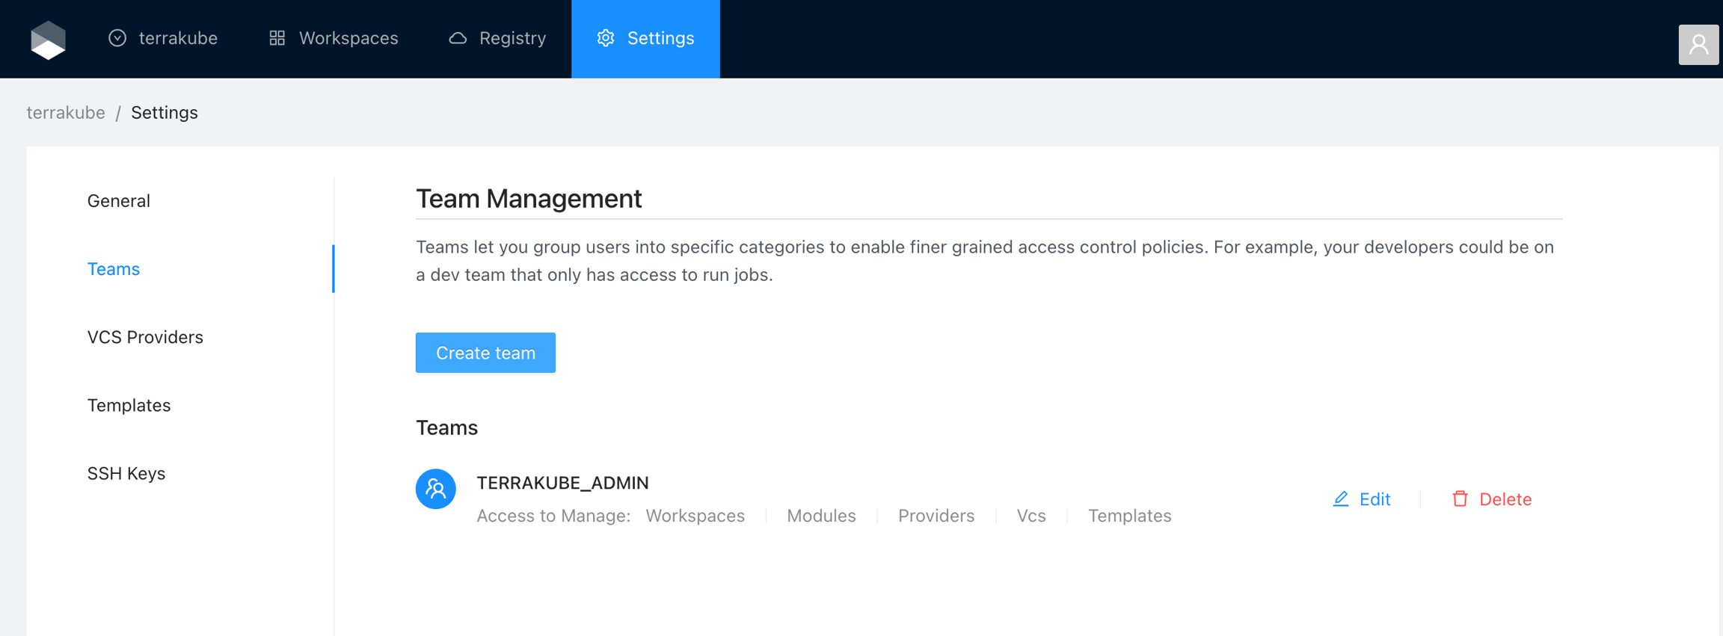Click the red trash can icon

1460,498
